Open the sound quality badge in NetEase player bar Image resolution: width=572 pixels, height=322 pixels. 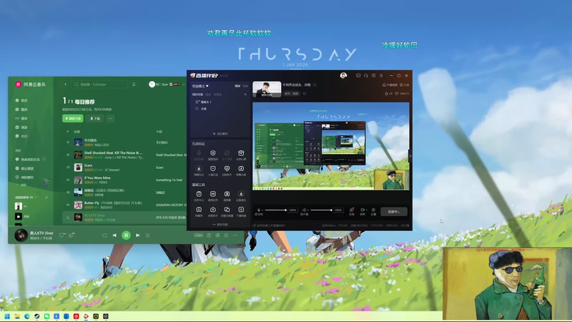click(198, 235)
